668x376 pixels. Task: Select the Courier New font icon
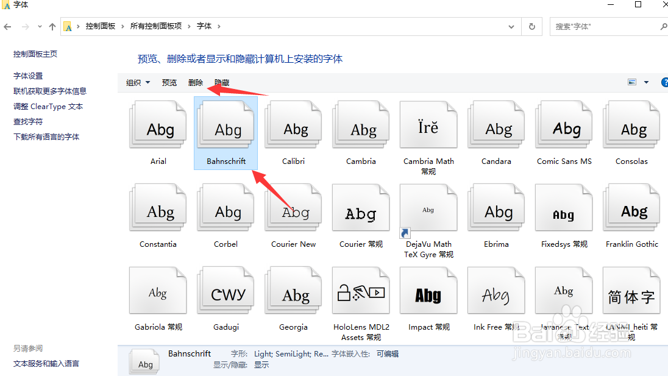pyautogui.click(x=293, y=207)
